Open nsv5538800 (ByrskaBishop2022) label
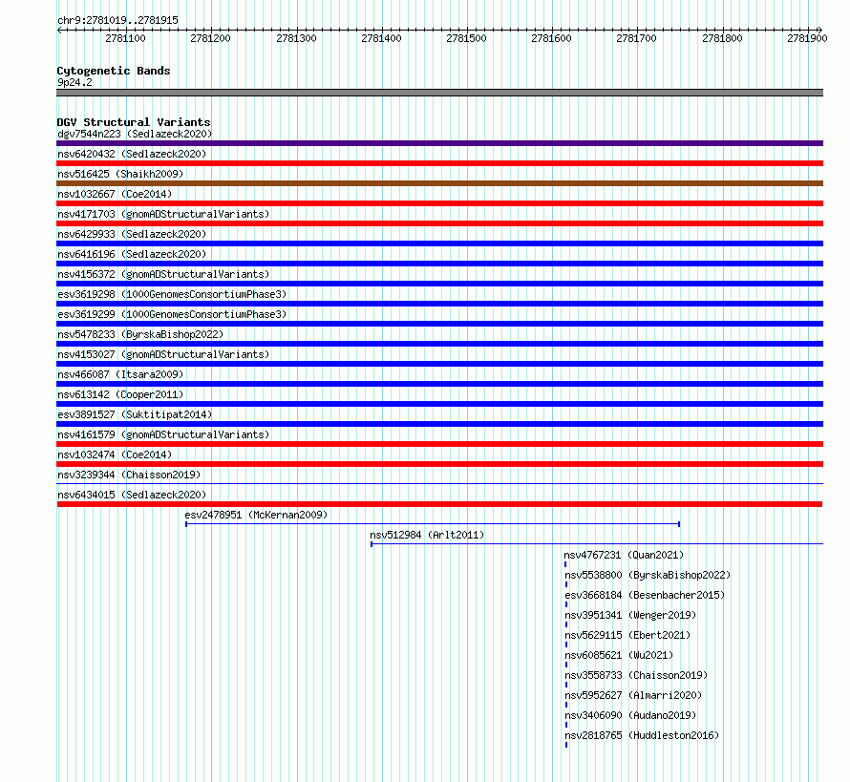The height and width of the screenshot is (782, 850). 648,575
